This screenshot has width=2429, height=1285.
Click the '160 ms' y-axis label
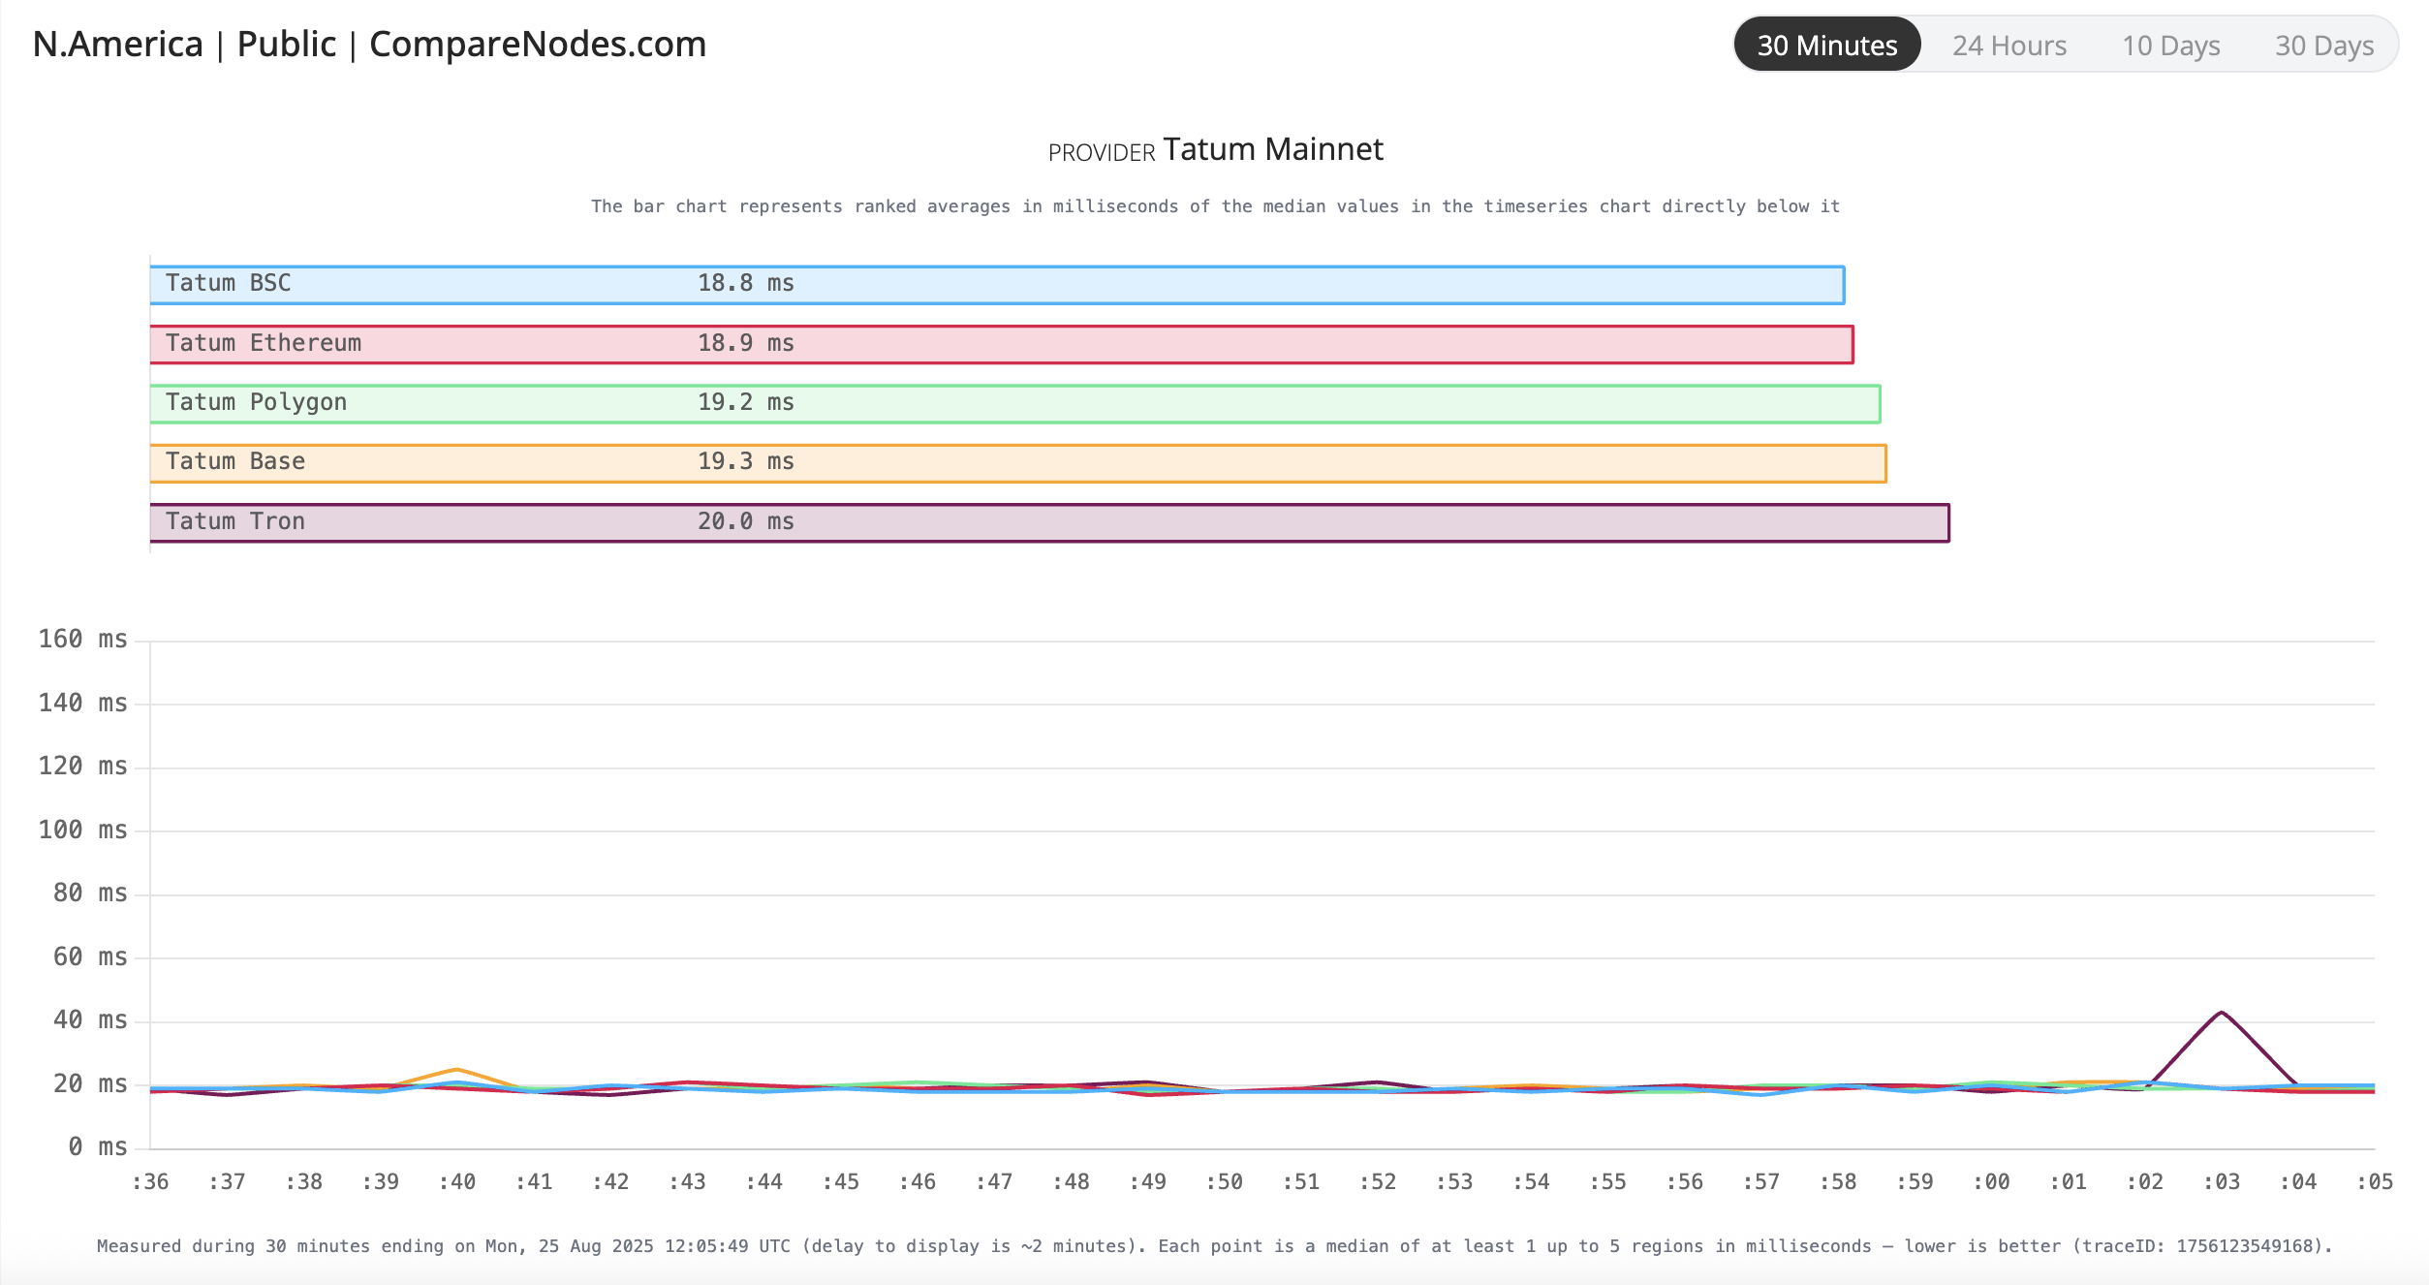[x=83, y=640]
